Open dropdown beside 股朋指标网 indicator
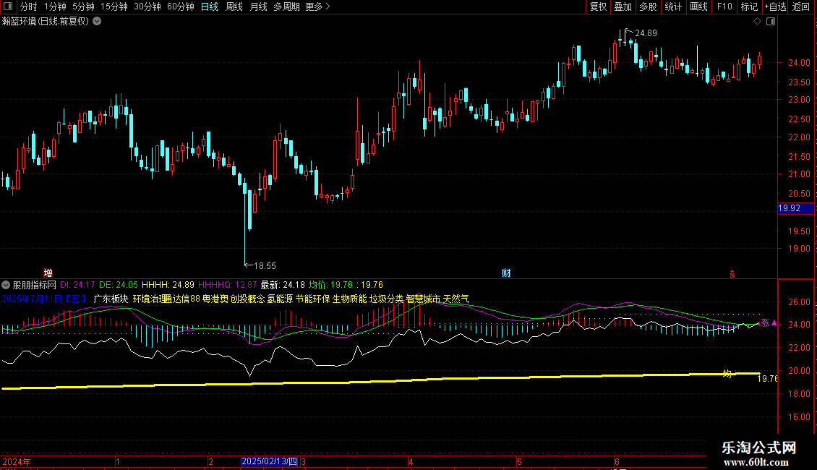 pos(6,285)
